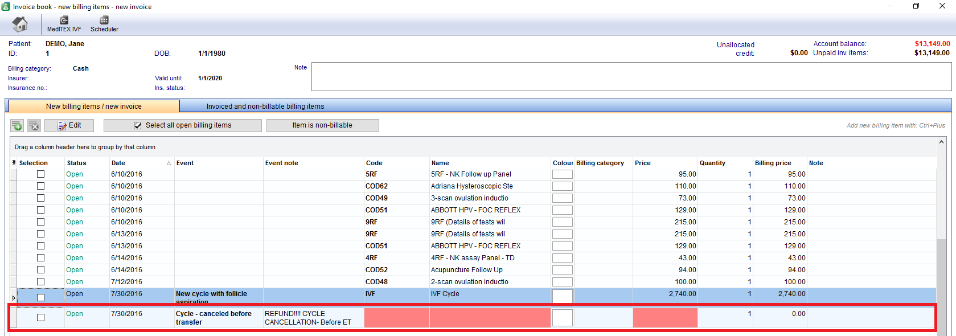Click patient name DEMO, Jane
The height and width of the screenshot is (336, 956).
(65, 44)
